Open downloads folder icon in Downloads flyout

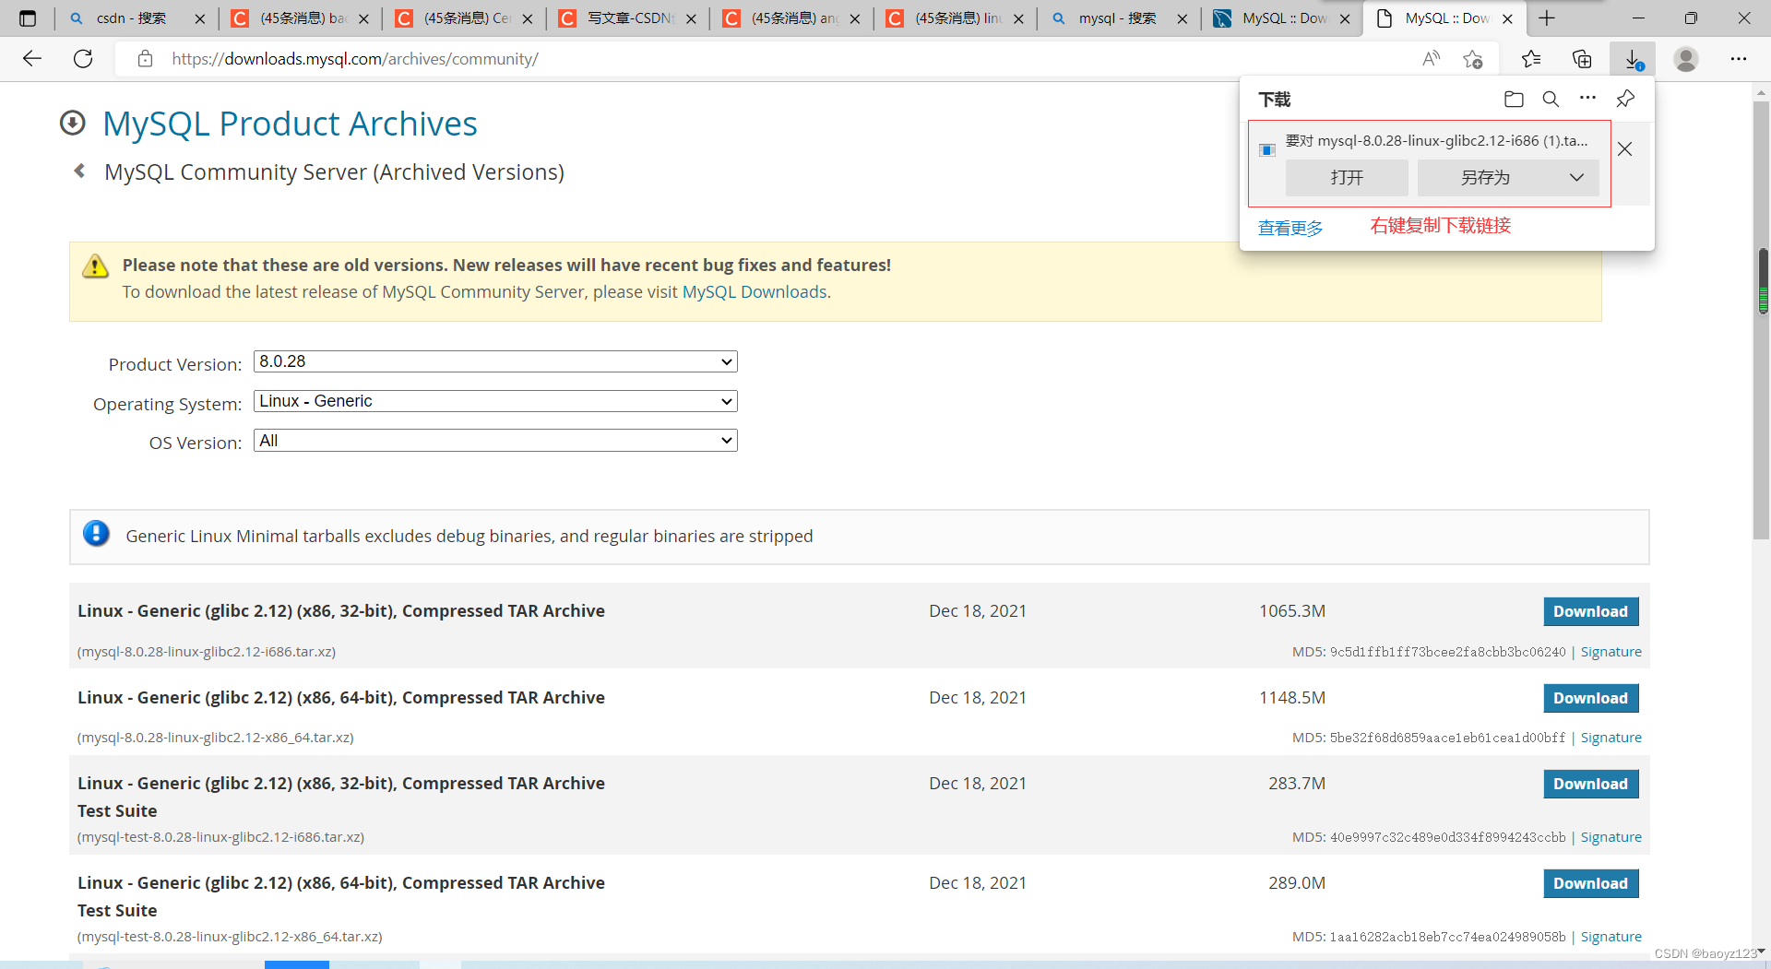1514,99
